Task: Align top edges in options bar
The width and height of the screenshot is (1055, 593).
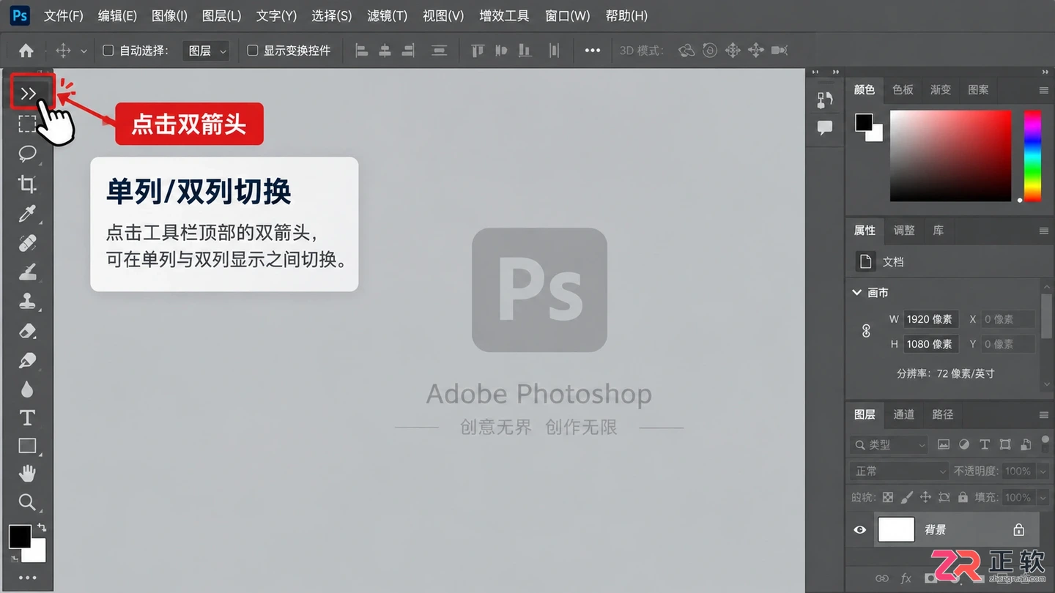Action: 478,51
